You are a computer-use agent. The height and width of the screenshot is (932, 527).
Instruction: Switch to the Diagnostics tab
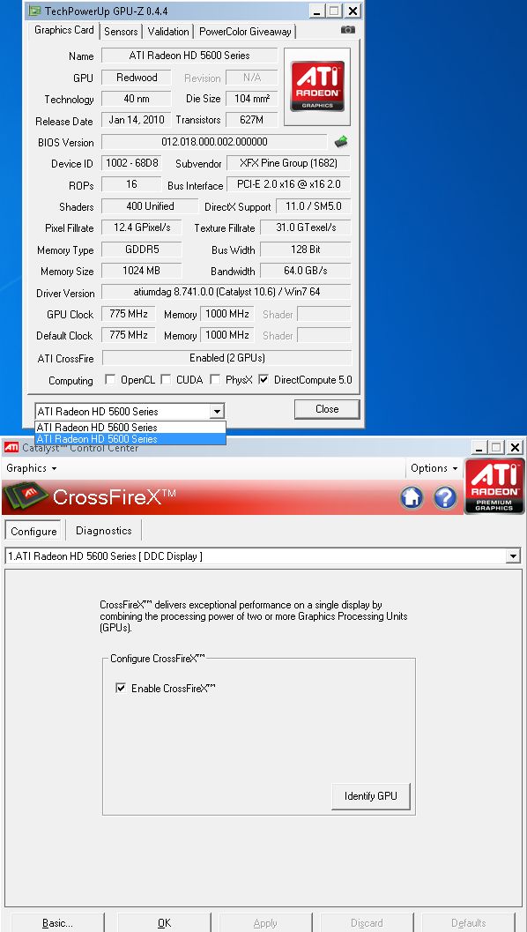tap(103, 531)
